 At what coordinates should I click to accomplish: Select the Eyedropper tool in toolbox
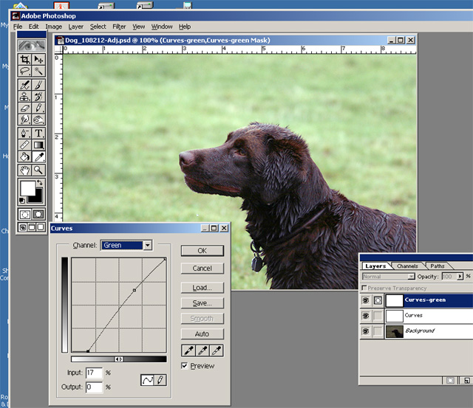click(x=38, y=156)
